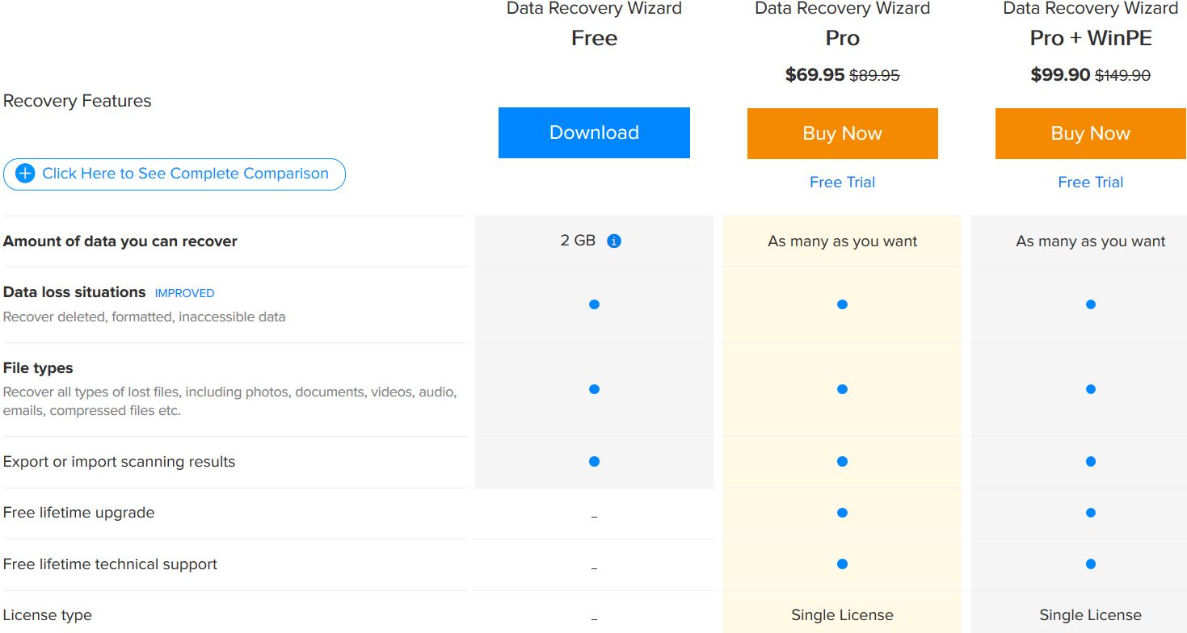Open Free Trial link under Pro $69.95
Screen dimensions: 1187x633
pyautogui.click(x=842, y=182)
